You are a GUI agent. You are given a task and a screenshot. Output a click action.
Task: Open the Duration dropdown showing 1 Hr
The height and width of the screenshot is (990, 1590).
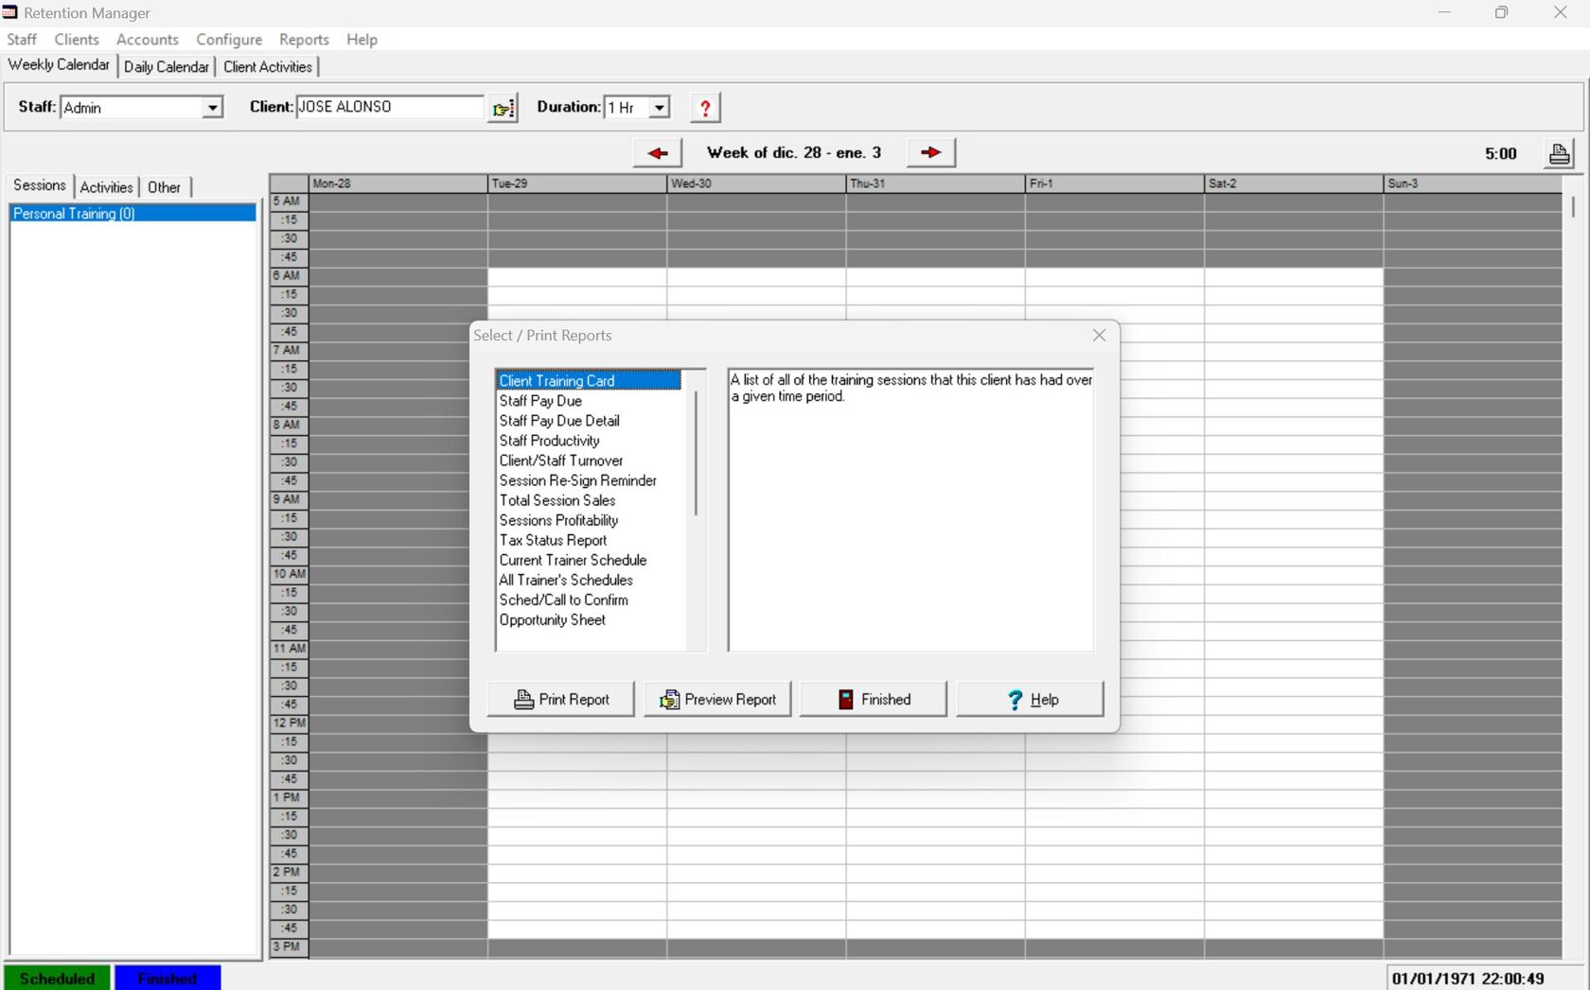660,108
